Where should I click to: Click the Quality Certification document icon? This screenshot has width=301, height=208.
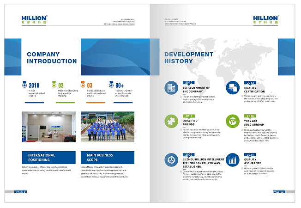tap(232, 87)
